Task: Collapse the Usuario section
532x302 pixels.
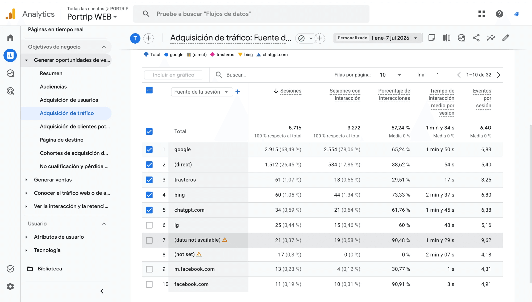Action: tap(104, 224)
